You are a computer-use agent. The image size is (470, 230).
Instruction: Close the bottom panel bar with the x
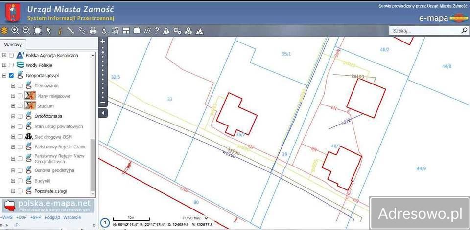point(94,225)
